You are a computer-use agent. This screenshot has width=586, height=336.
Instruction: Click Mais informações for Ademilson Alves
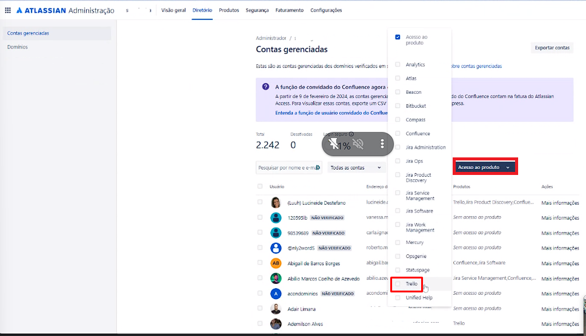coord(560,324)
